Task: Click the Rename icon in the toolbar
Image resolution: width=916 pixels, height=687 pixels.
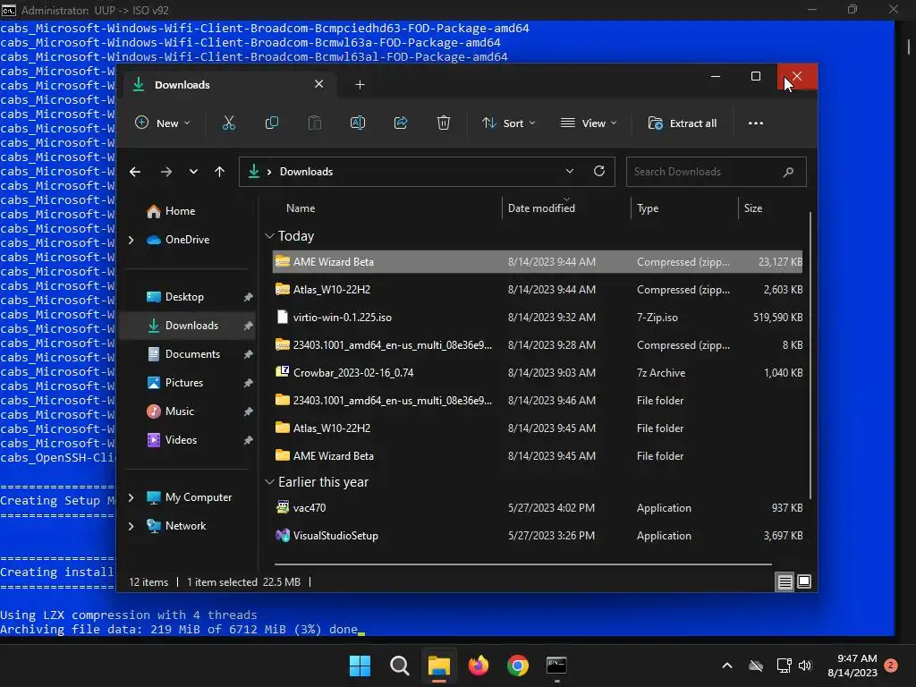Action: [358, 123]
